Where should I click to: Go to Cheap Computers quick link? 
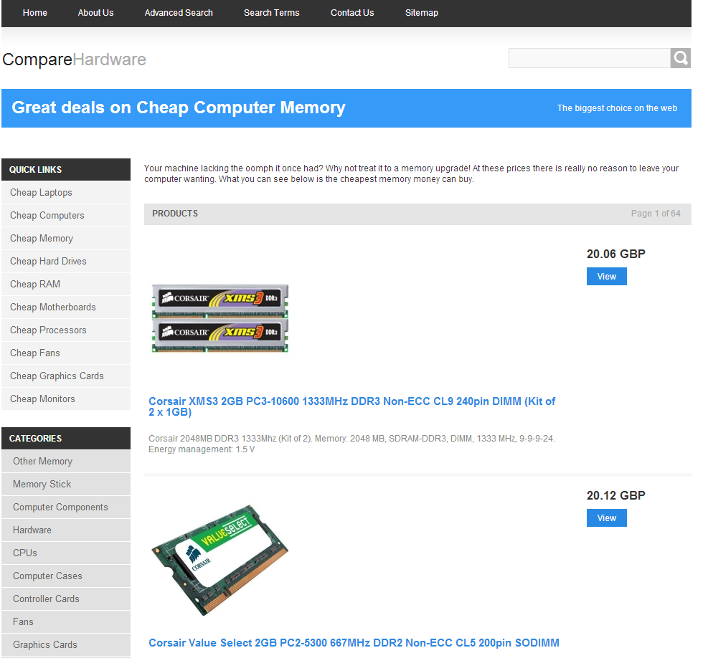(x=66, y=215)
